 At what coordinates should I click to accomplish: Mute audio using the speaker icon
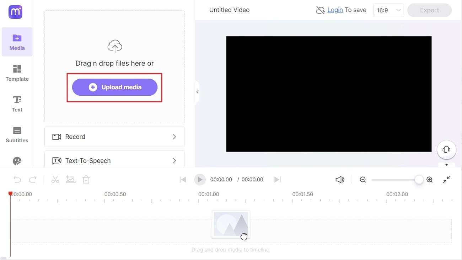coord(340,179)
